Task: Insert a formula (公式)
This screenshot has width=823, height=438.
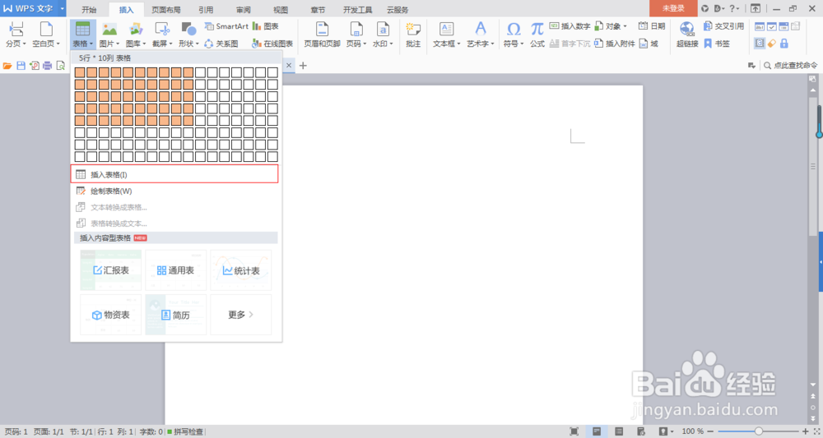Action: pos(537,35)
